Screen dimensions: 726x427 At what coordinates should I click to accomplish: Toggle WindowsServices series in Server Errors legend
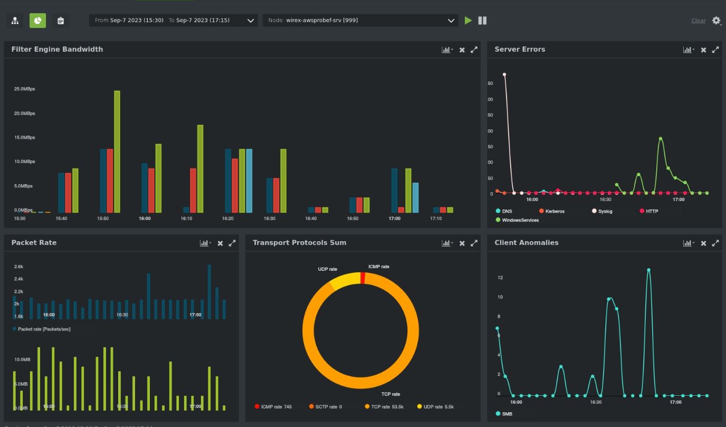520,220
